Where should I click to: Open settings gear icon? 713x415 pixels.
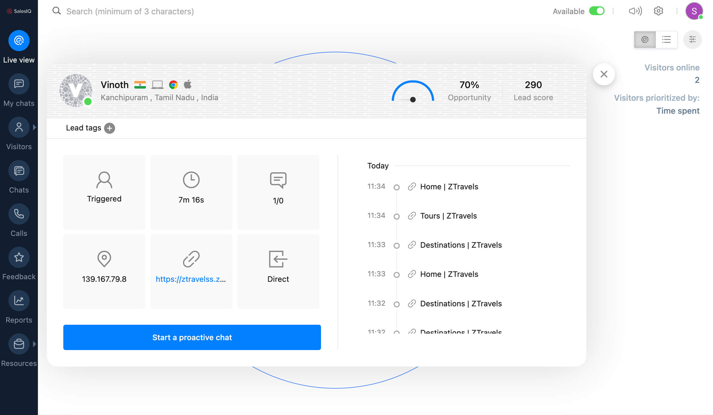[x=658, y=11]
